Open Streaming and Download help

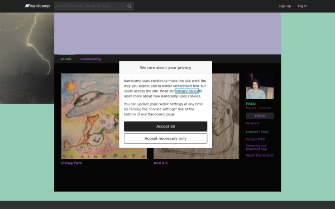(256, 147)
